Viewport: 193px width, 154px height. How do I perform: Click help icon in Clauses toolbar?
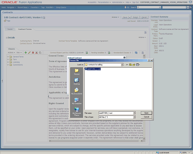(x=142, y=53)
